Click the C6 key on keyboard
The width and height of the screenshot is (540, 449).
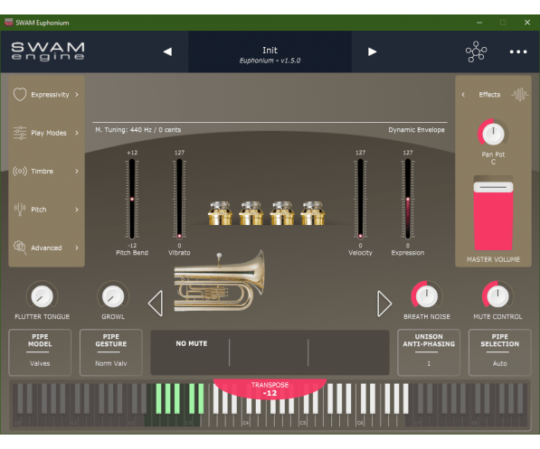tap(360, 419)
